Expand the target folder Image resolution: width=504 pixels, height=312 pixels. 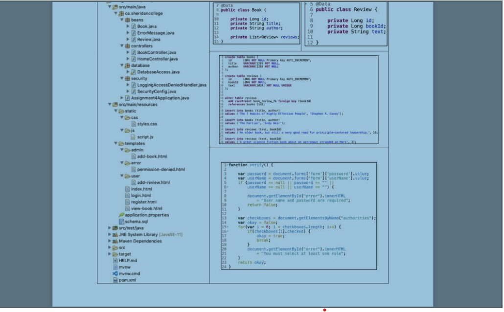(x=109, y=254)
